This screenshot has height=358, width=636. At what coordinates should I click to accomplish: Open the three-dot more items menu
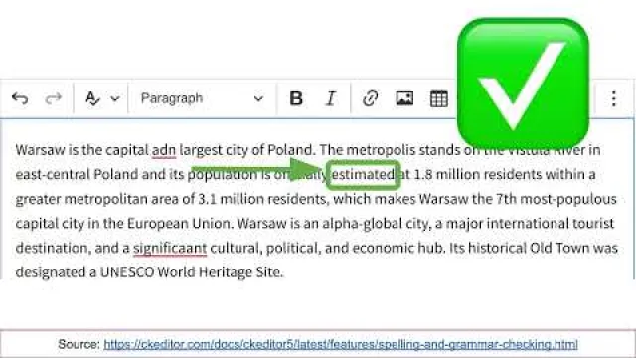pyautogui.click(x=614, y=98)
